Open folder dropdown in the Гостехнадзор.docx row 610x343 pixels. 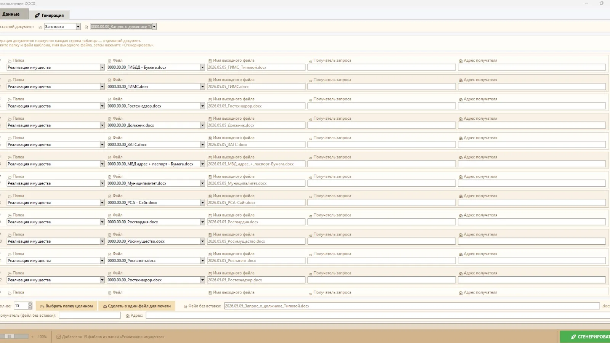[x=102, y=106]
